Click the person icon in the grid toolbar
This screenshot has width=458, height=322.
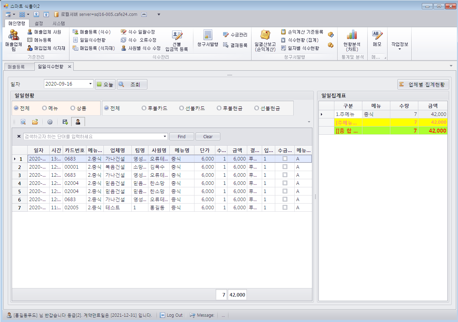78,122
